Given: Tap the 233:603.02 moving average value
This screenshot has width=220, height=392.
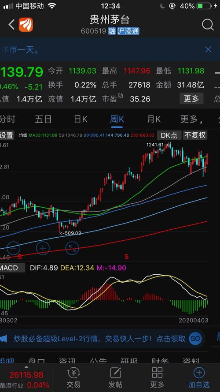Looking at the screenshot, I should pyautogui.click(x=143, y=135).
